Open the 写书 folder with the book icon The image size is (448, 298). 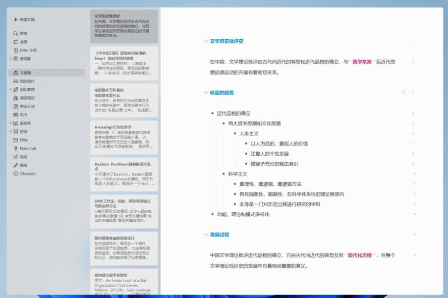click(20, 115)
